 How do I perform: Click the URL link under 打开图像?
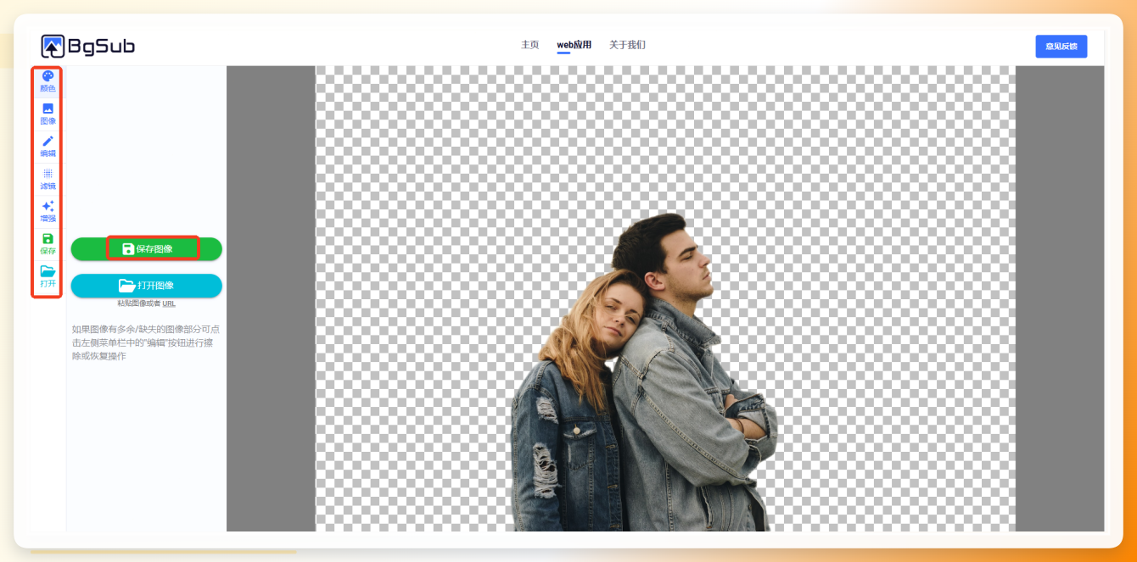169,303
